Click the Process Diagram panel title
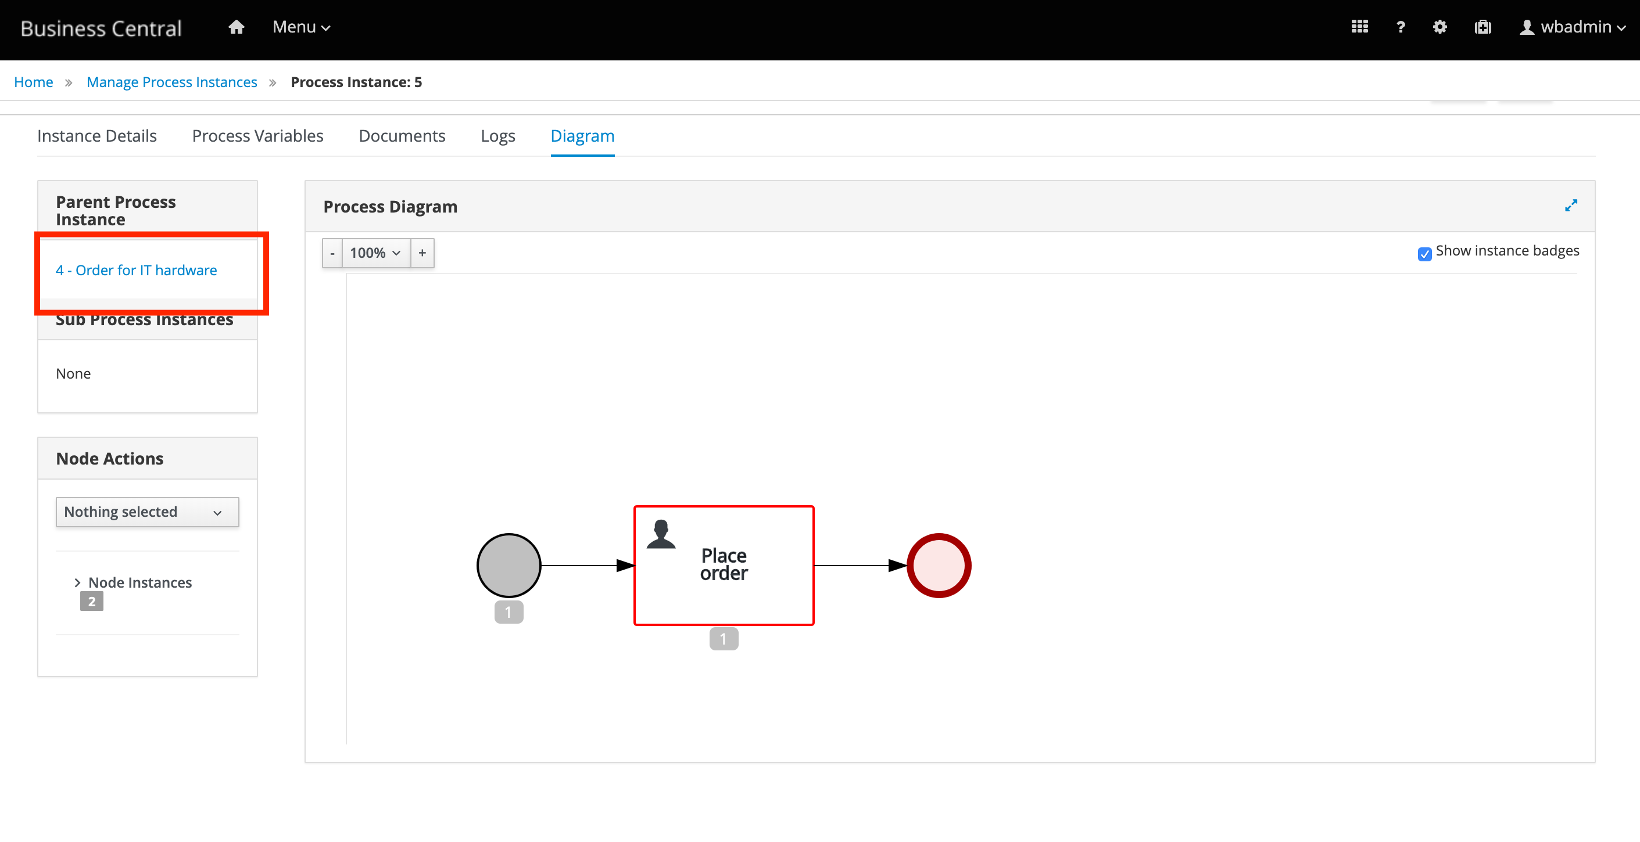The image size is (1640, 842). (x=391, y=207)
